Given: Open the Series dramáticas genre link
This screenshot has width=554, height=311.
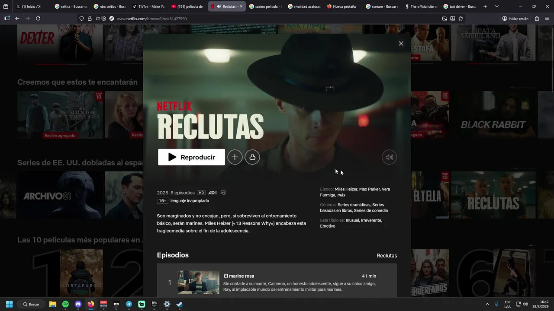Looking at the screenshot, I should (x=354, y=205).
